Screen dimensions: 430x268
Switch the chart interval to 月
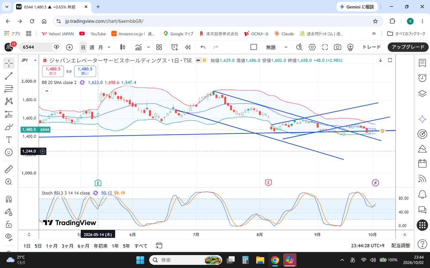click(x=100, y=47)
